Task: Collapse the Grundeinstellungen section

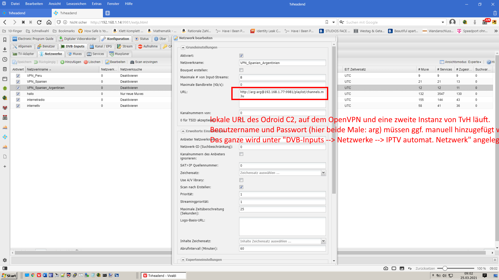Action: coord(183,47)
